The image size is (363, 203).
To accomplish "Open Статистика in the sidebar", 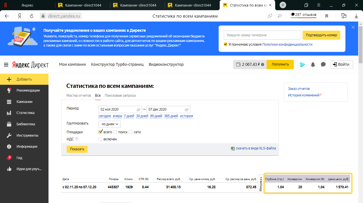I will click(24, 113).
